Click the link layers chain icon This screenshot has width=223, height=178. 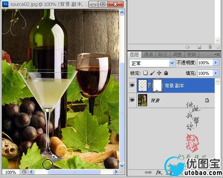pyautogui.click(x=148, y=172)
